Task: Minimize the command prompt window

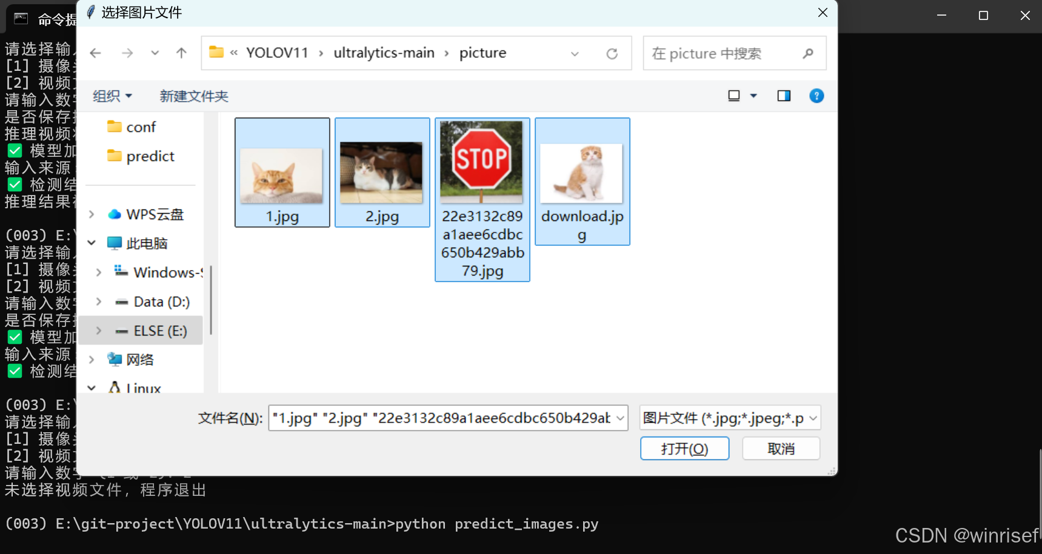Action: tap(941, 16)
